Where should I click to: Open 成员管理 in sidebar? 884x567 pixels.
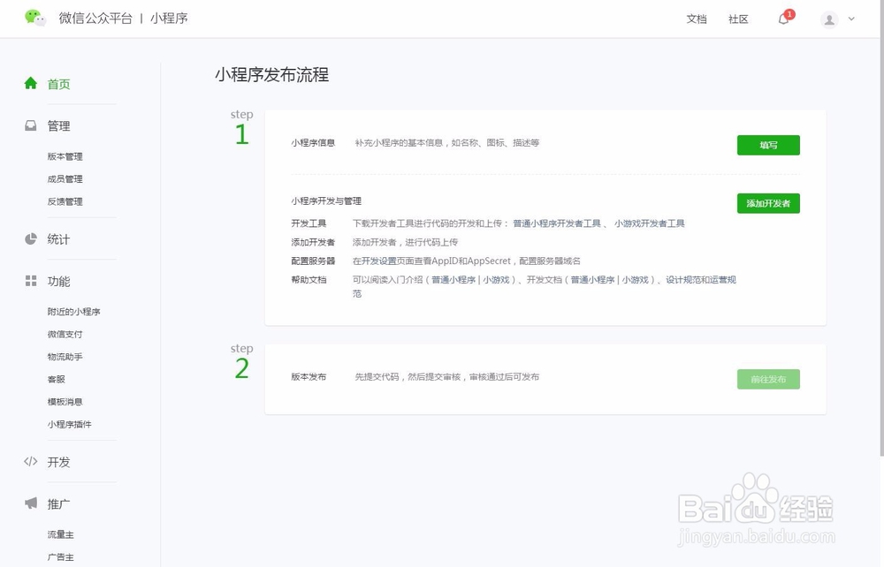tap(65, 179)
